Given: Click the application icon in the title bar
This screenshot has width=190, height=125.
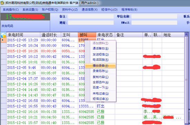Looking at the screenshot, I should (x=2, y=3).
